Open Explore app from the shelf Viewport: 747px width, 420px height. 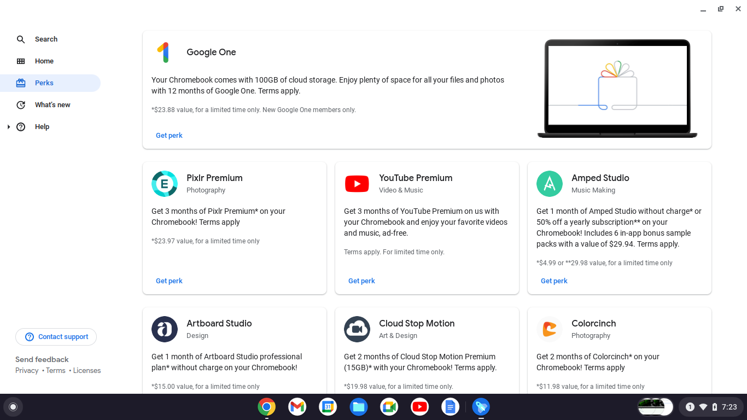(x=481, y=407)
